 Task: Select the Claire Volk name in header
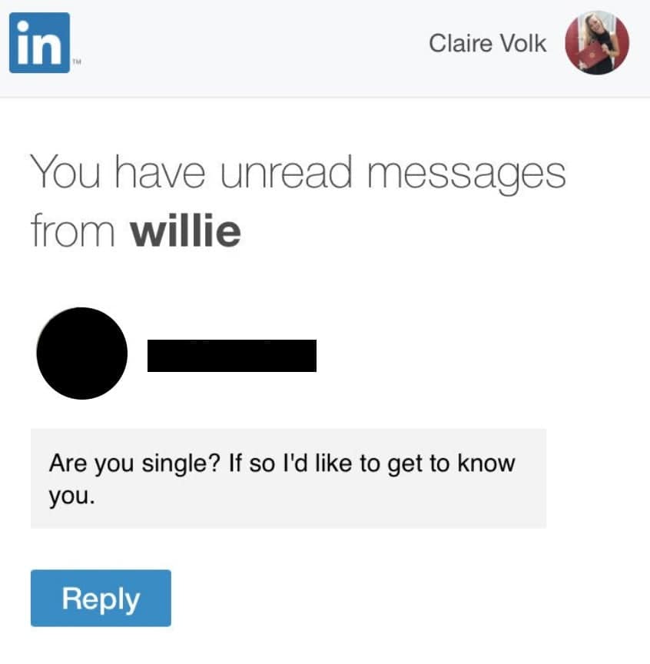tap(487, 44)
